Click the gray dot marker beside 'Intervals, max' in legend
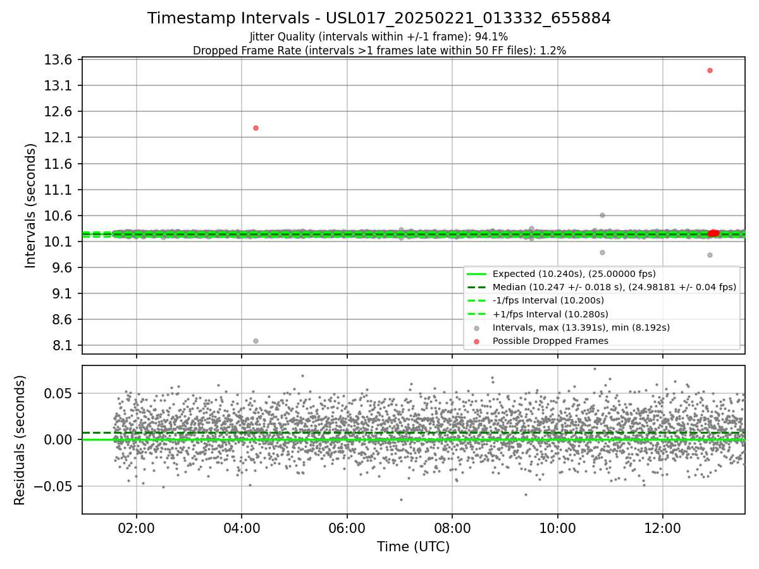This screenshot has width=759, height=569. pos(477,327)
